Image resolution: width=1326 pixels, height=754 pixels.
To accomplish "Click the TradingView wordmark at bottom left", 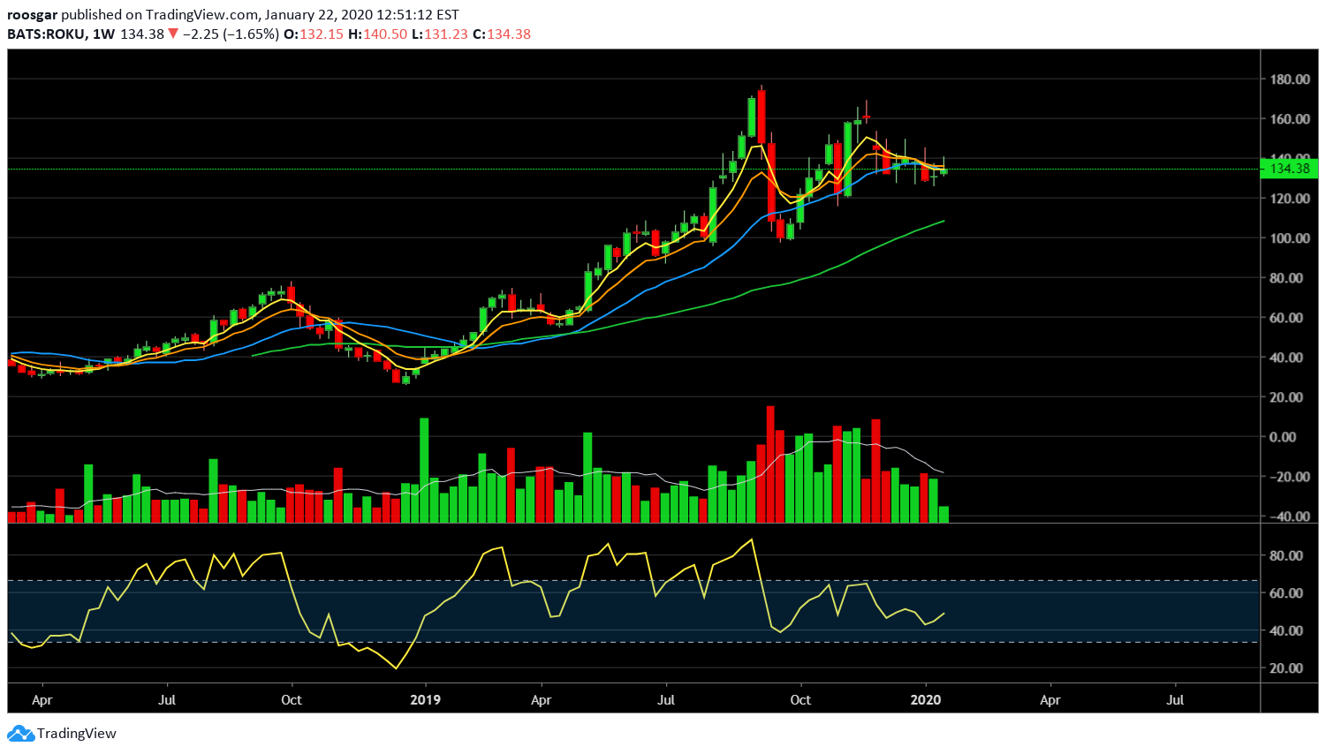I will tap(77, 734).
